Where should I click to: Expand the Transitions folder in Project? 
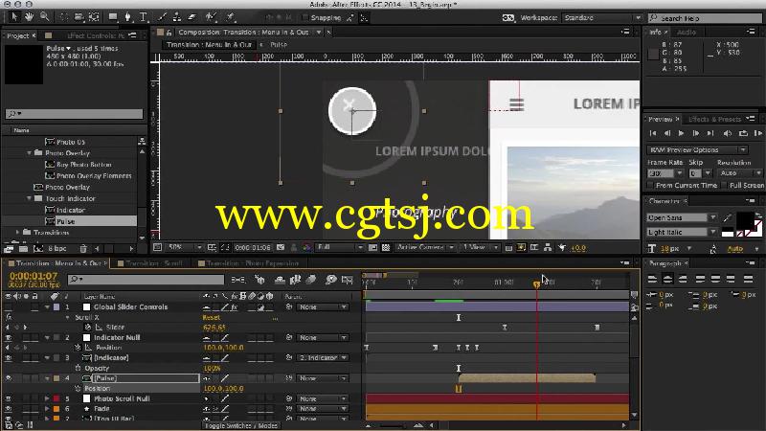pos(18,233)
